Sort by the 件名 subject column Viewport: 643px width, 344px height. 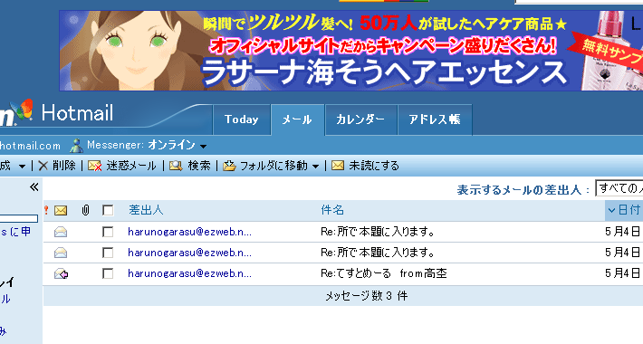pyautogui.click(x=332, y=210)
